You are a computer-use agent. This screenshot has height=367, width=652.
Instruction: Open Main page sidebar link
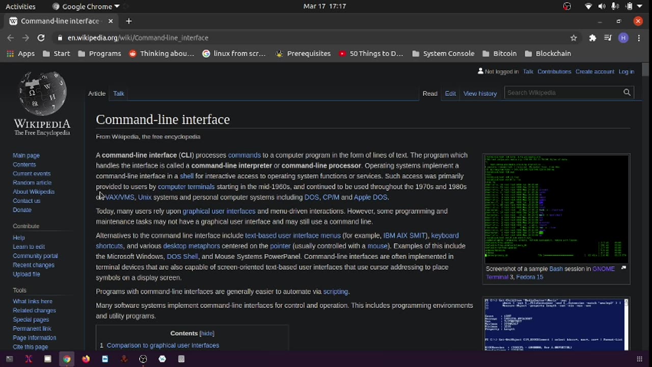26,155
